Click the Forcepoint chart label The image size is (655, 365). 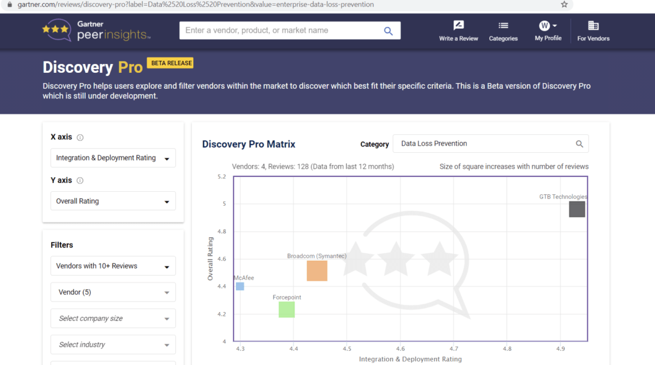(x=287, y=297)
